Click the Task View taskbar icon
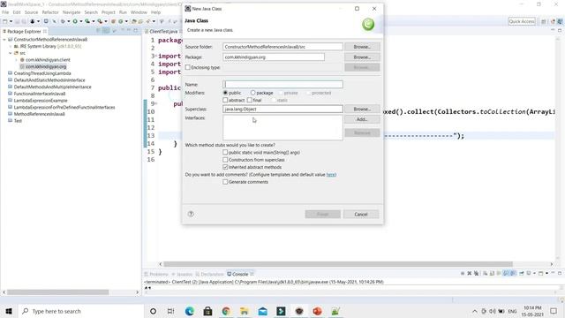The height and width of the screenshot is (318, 565). click(170, 311)
